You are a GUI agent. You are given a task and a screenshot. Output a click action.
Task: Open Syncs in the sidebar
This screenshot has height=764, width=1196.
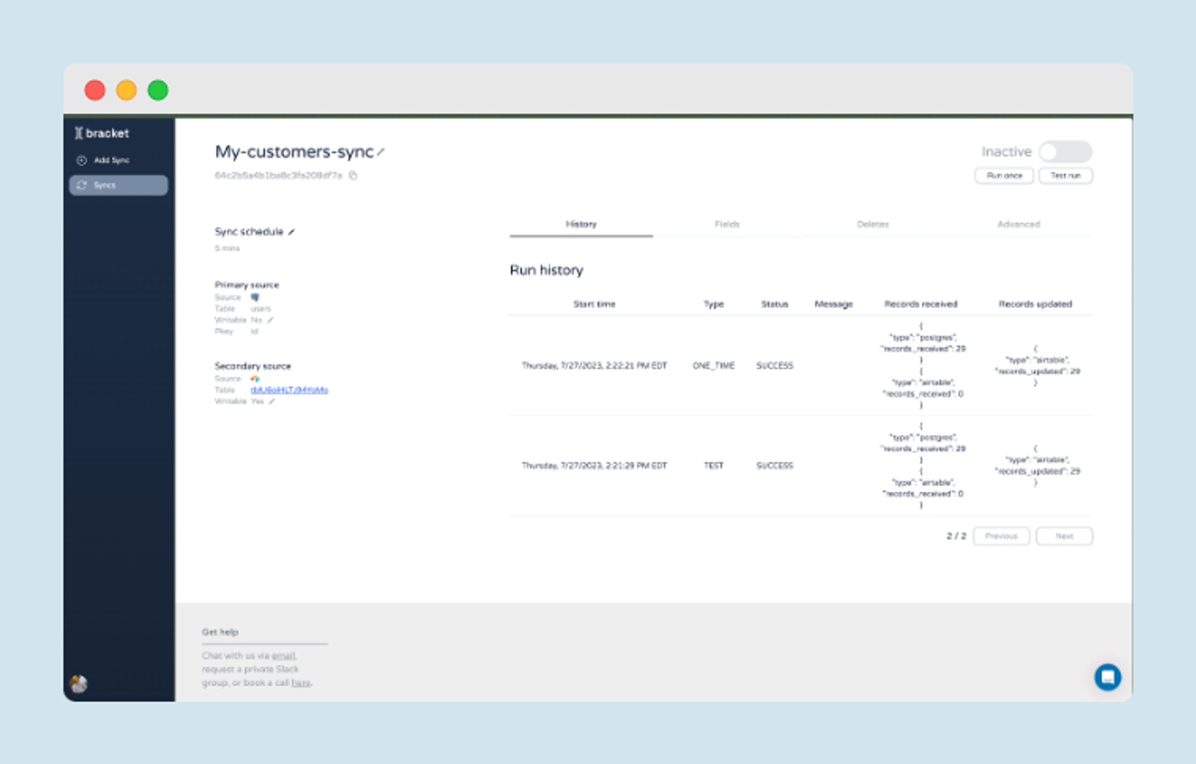click(x=118, y=185)
